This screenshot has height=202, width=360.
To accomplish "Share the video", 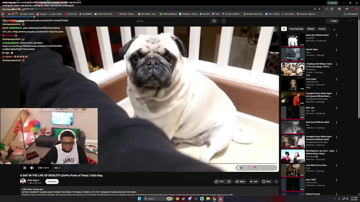I will (x=240, y=182).
